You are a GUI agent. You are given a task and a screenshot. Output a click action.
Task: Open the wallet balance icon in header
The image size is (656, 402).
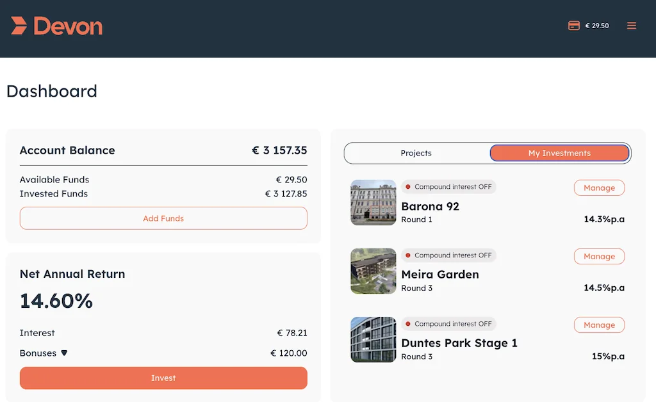click(x=574, y=26)
